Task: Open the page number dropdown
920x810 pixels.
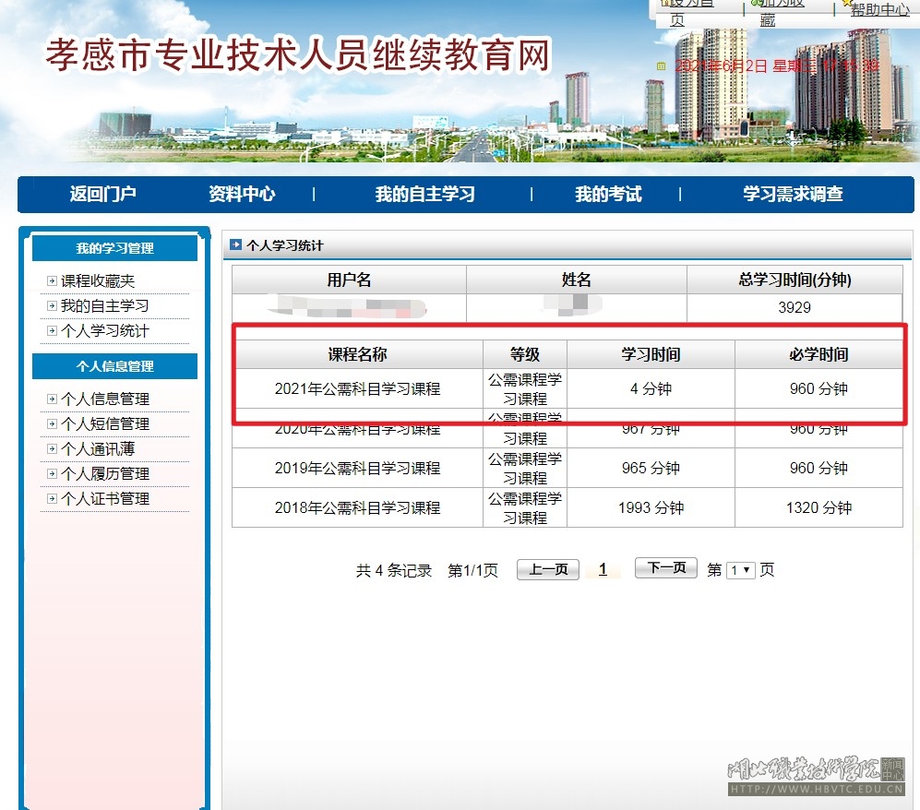Action: coord(740,570)
